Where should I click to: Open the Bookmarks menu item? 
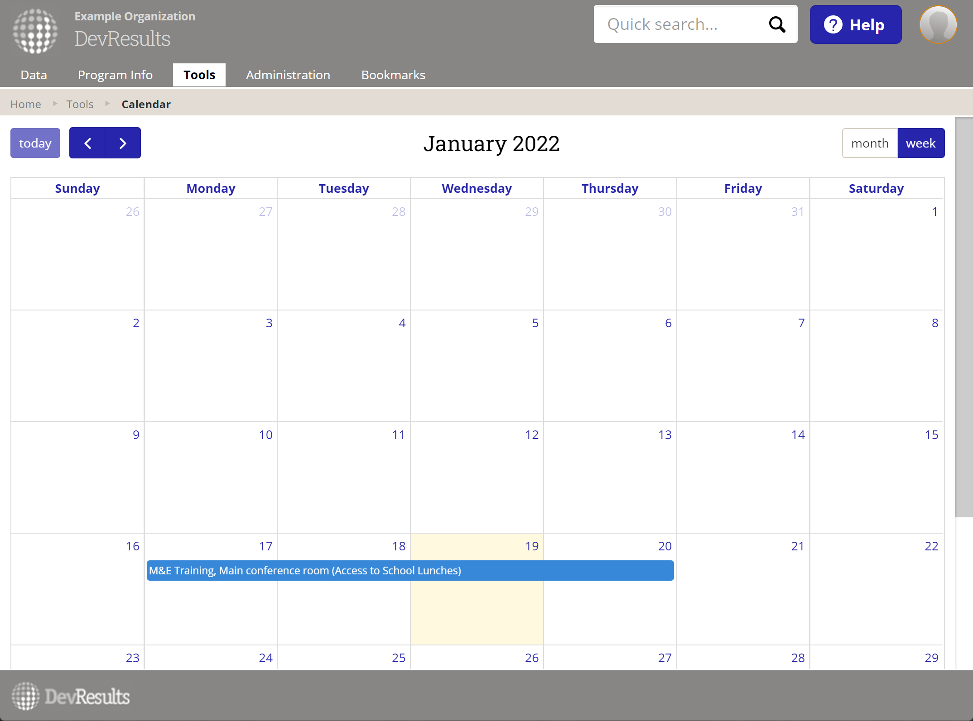[393, 75]
